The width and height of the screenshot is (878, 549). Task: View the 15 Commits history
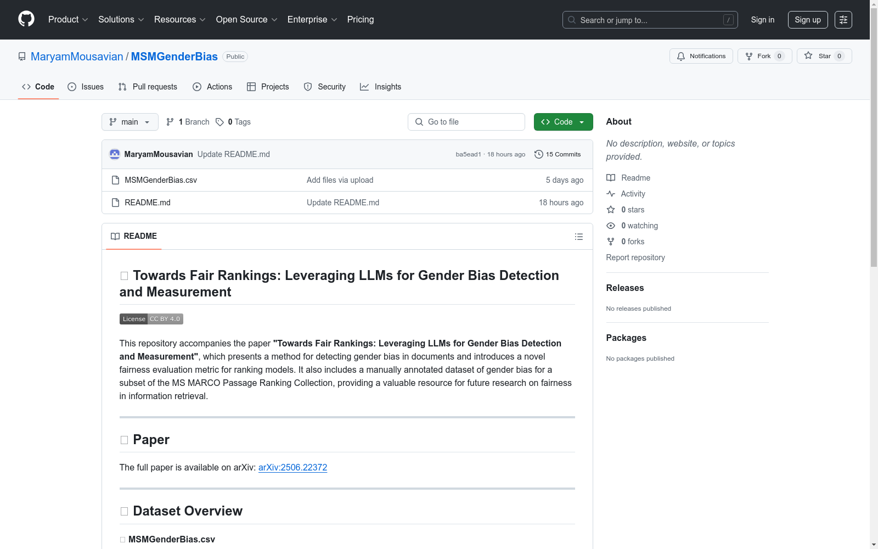[558, 154]
